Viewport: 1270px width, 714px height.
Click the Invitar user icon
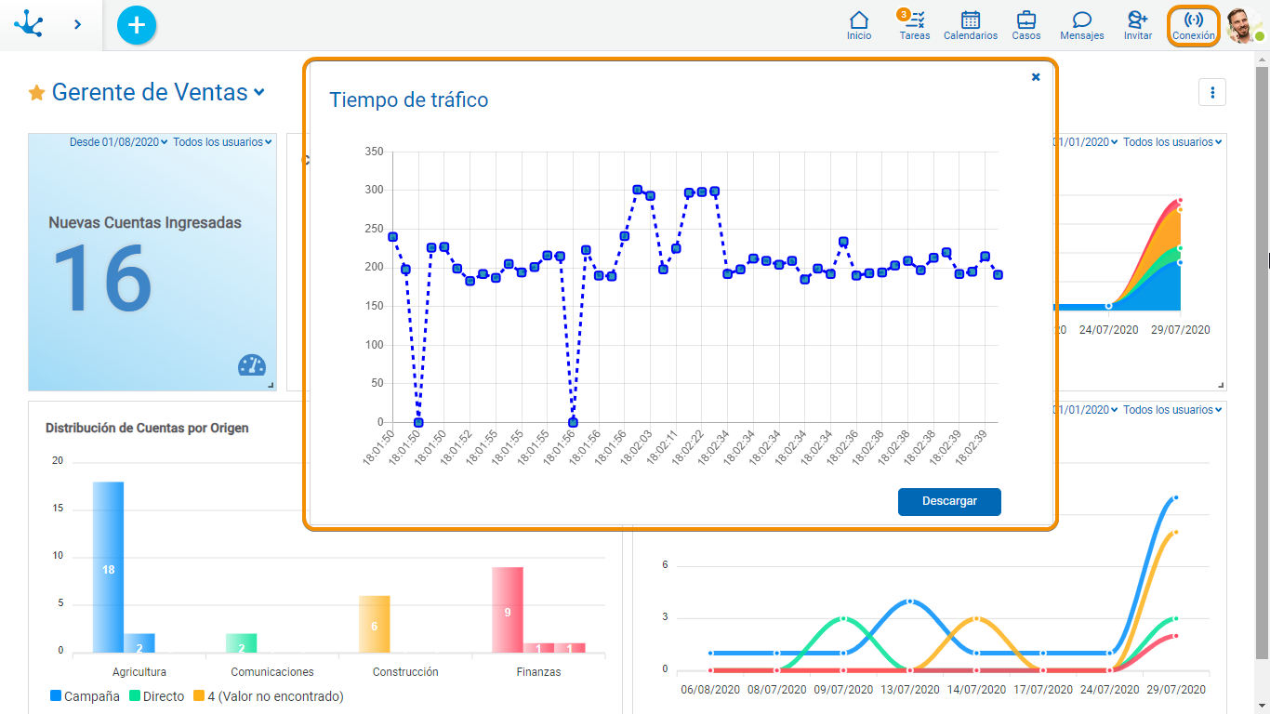coord(1137,25)
